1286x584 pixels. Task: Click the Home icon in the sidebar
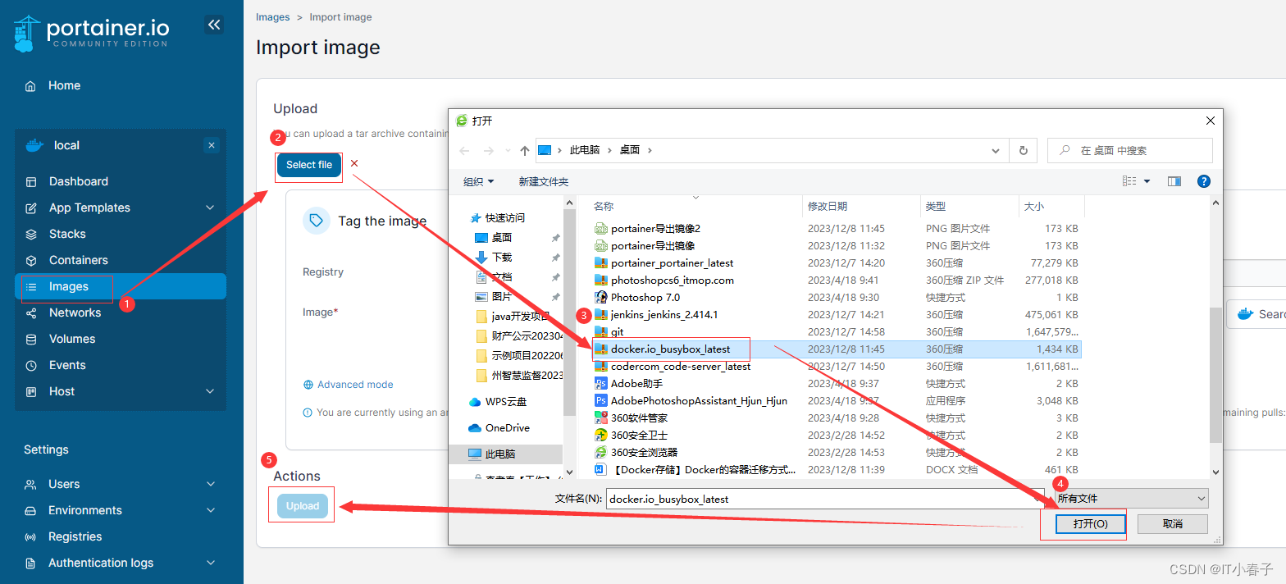(30, 86)
